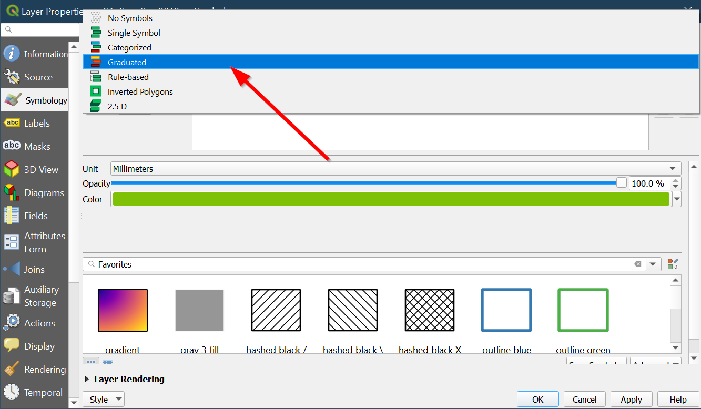
Task: Clear the Favorites symbol search field
Action: [x=638, y=264]
